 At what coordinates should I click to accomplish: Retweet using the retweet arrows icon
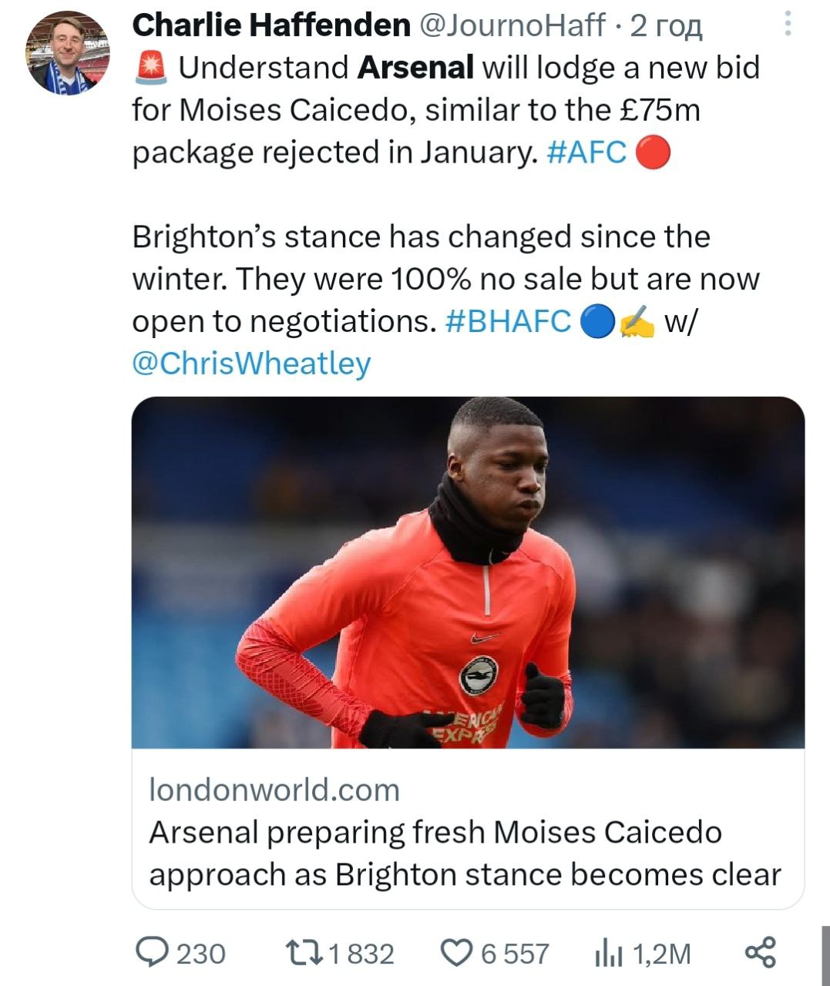pos(304,953)
